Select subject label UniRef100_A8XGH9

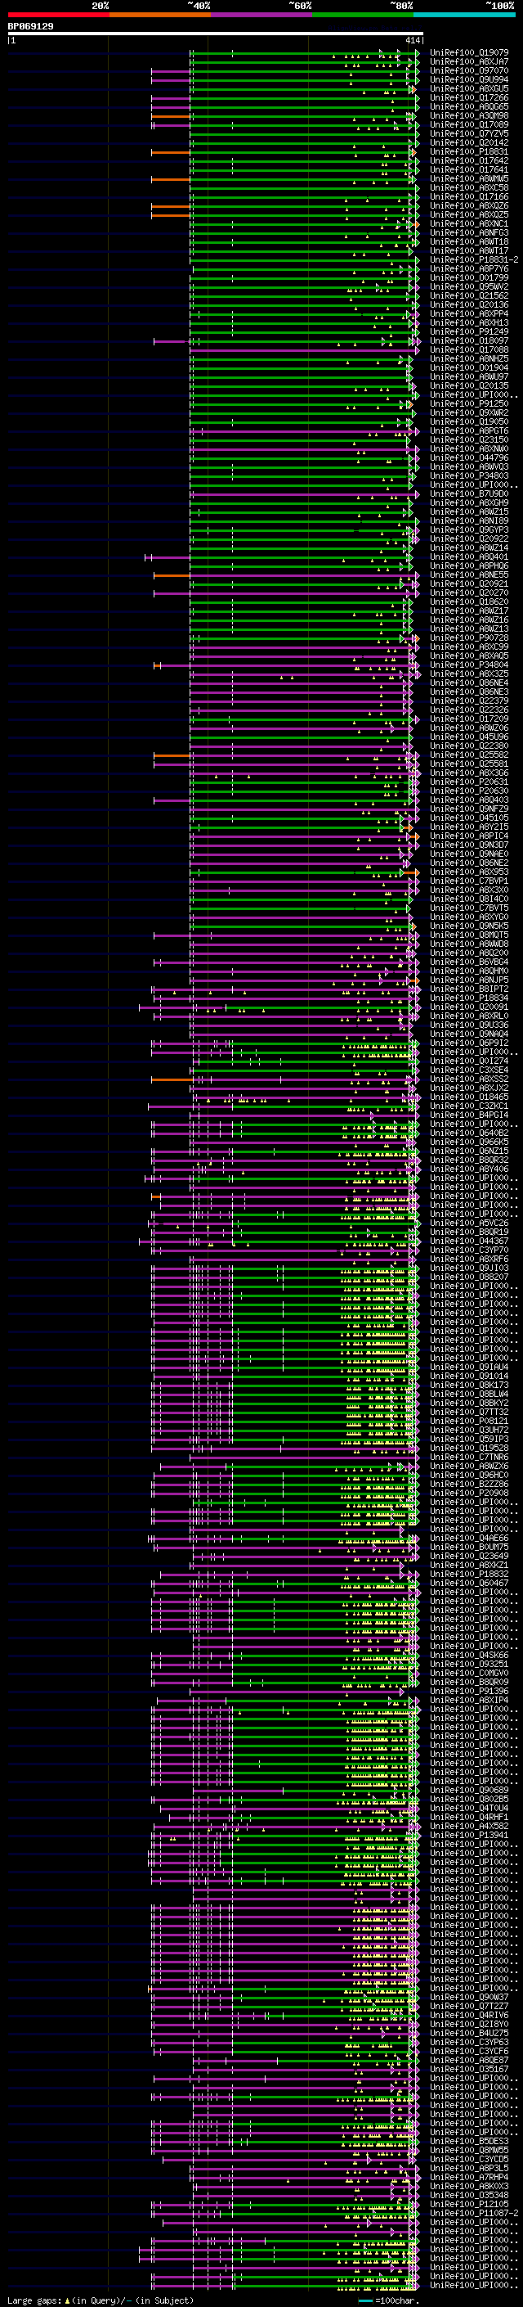tap(469, 502)
